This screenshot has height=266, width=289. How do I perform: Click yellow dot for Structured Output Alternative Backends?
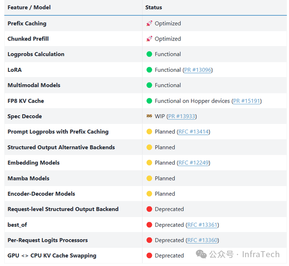point(149,148)
